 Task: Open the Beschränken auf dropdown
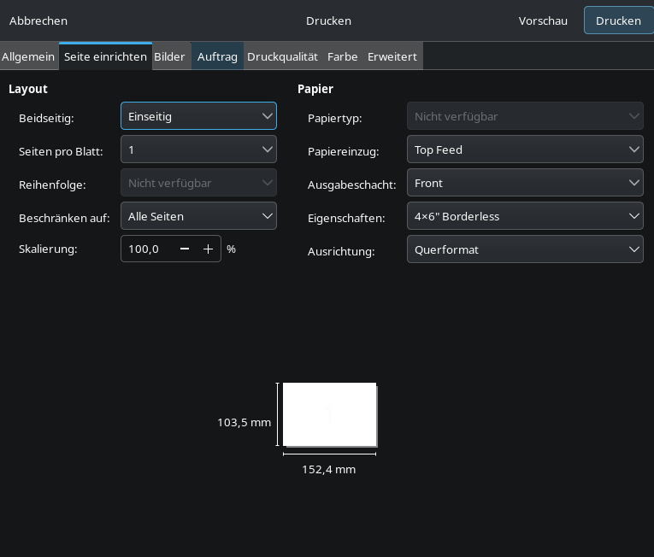click(x=198, y=216)
